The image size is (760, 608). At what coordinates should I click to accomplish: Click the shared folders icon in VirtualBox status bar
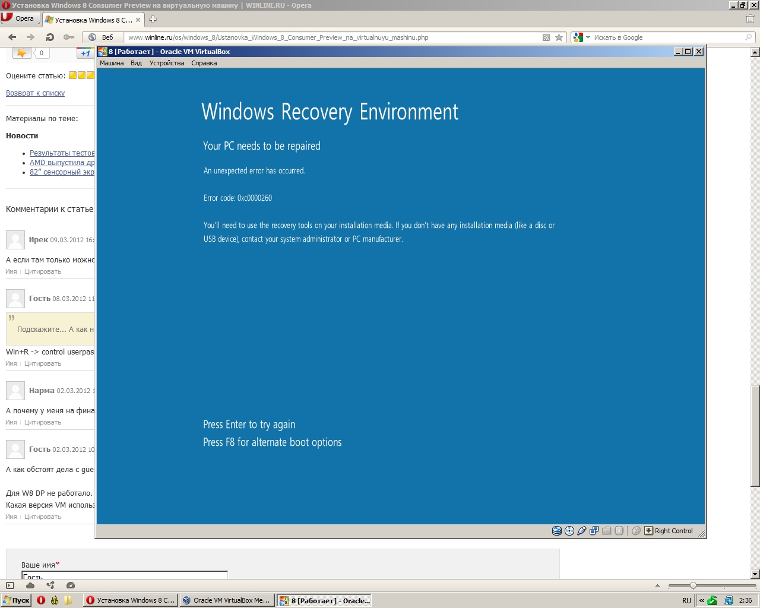pyautogui.click(x=607, y=531)
